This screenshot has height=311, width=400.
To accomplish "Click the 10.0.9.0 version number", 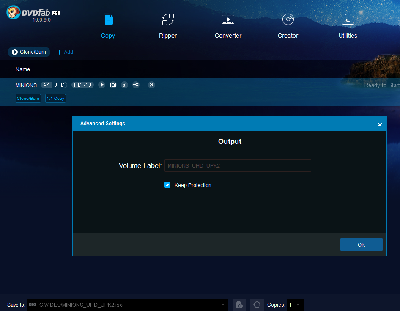I will [41, 20].
